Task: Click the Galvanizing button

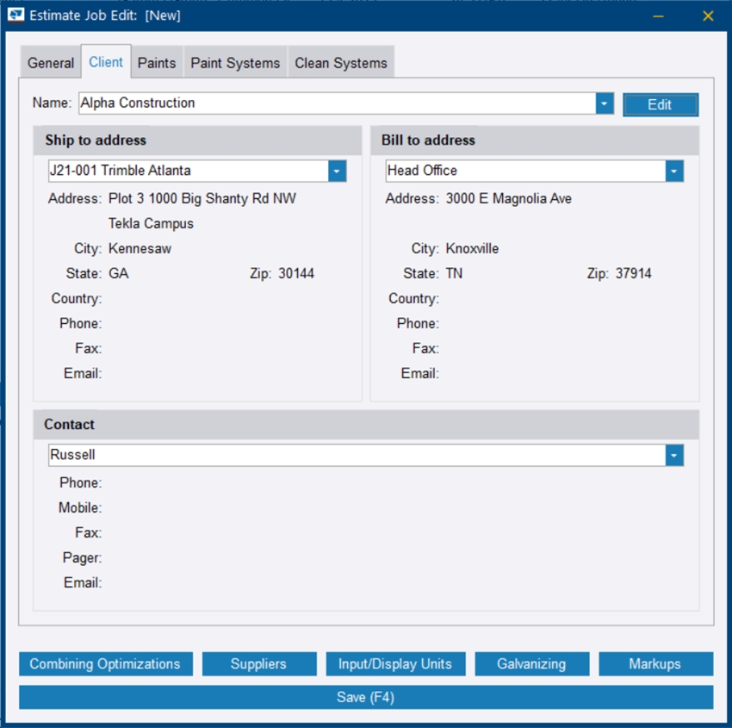Action: 531,664
